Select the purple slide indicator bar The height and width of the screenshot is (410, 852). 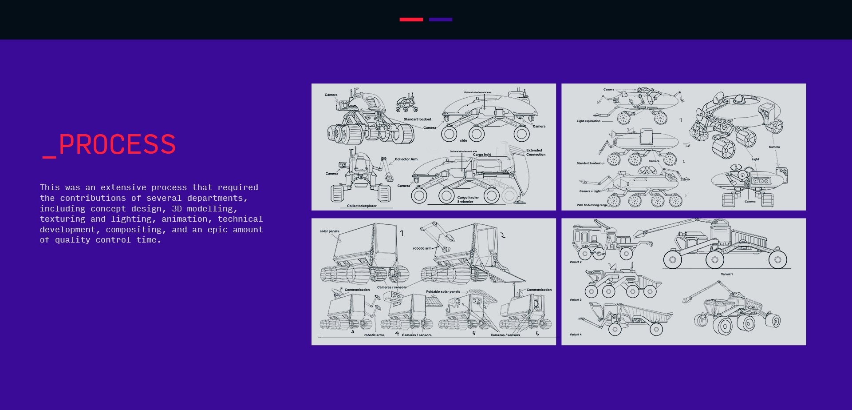[x=440, y=20]
